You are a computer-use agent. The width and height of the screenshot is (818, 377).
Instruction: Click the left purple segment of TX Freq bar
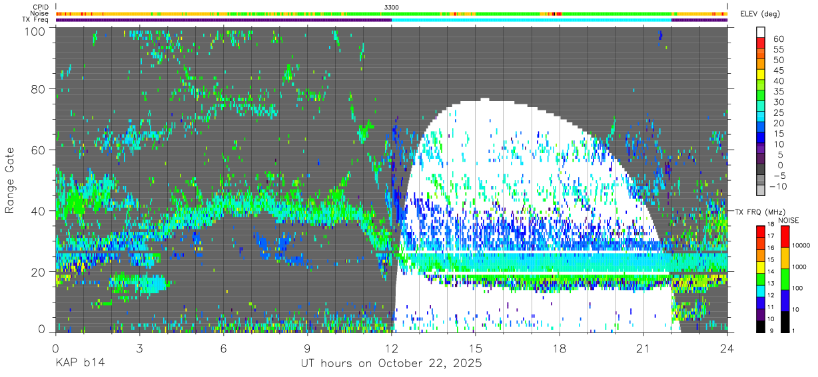click(224, 19)
